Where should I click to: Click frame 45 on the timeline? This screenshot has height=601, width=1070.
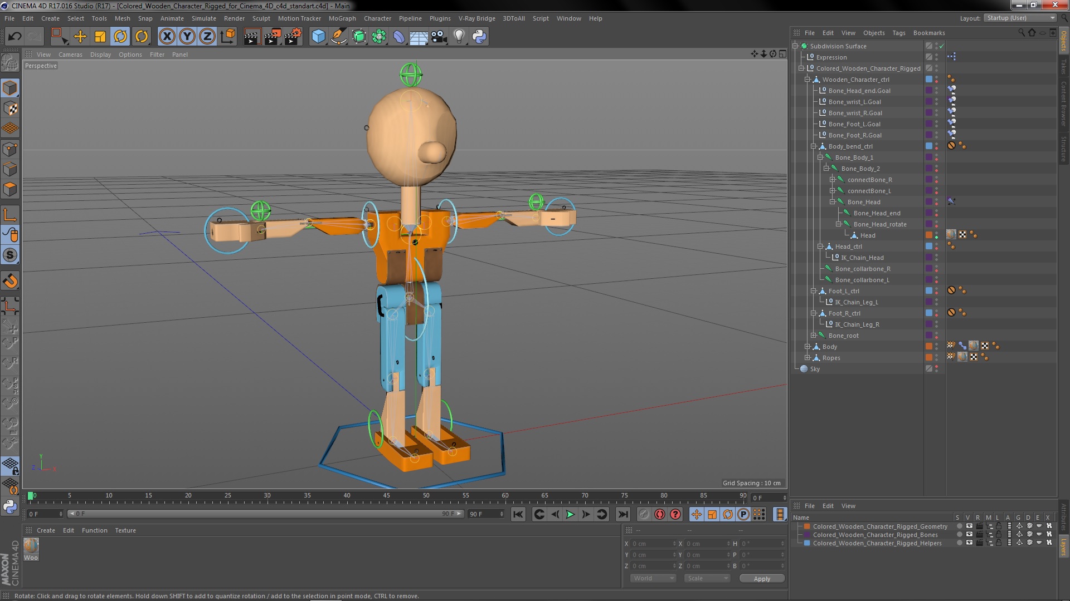[x=386, y=496]
